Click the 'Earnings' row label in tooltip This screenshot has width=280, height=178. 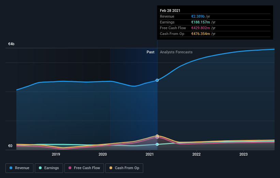pyautogui.click(x=167, y=22)
